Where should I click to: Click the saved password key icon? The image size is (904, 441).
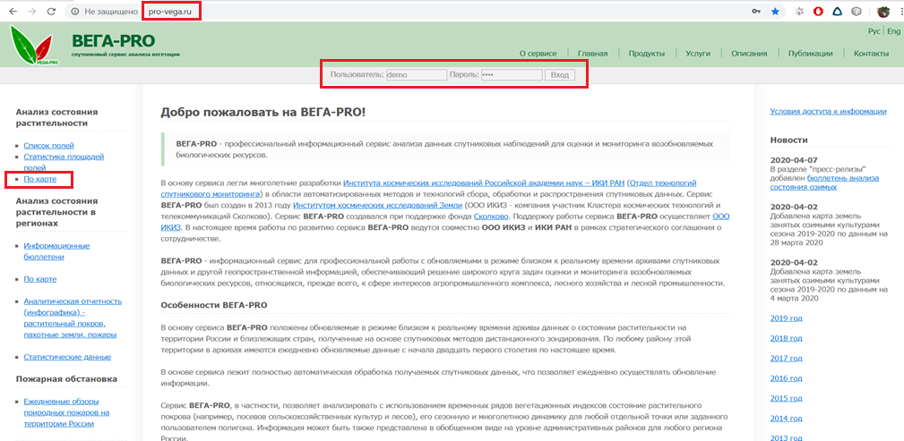pos(757,12)
